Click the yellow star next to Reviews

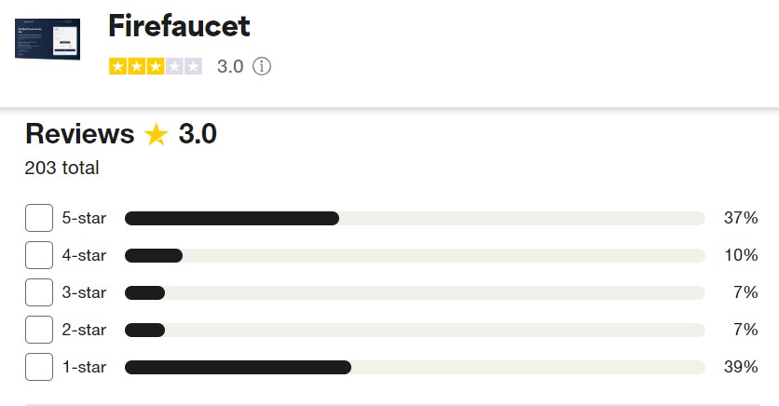pos(157,134)
